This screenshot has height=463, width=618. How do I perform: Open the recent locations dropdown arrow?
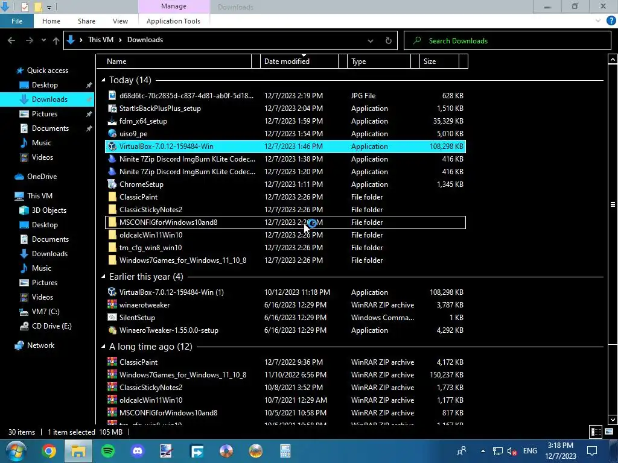pyautogui.click(x=43, y=40)
